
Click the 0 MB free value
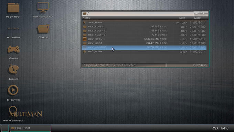click(160, 35)
